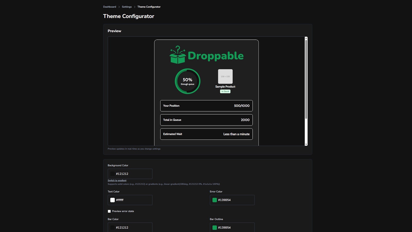The width and height of the screenshot is (412, 232).
Task: Click the green Bar Outline swatch
Action: click(x=214, y=227)
